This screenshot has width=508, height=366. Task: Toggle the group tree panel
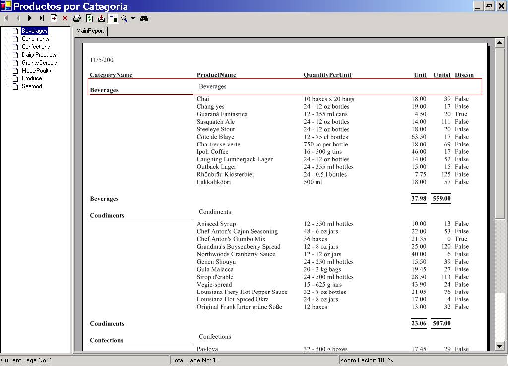click(113, 18)
